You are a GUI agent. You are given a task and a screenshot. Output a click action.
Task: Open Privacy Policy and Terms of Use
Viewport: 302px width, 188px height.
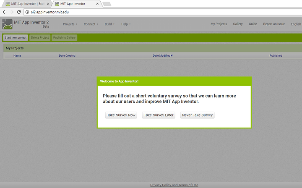[174, 185]
